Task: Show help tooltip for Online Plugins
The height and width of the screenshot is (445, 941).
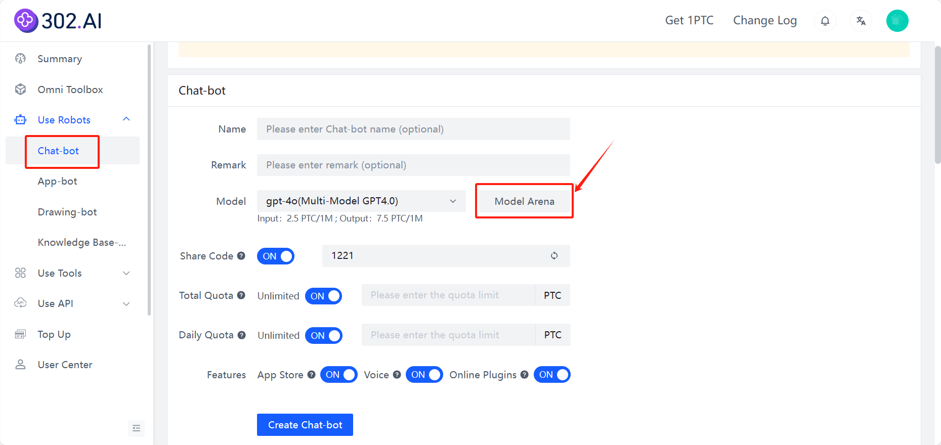Action: (x=525, y=375)
